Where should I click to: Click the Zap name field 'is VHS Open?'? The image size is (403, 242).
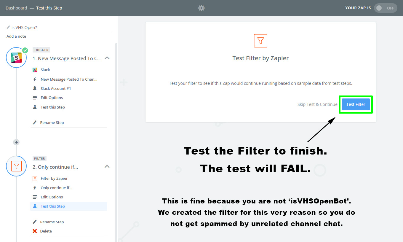click(59, 28)
